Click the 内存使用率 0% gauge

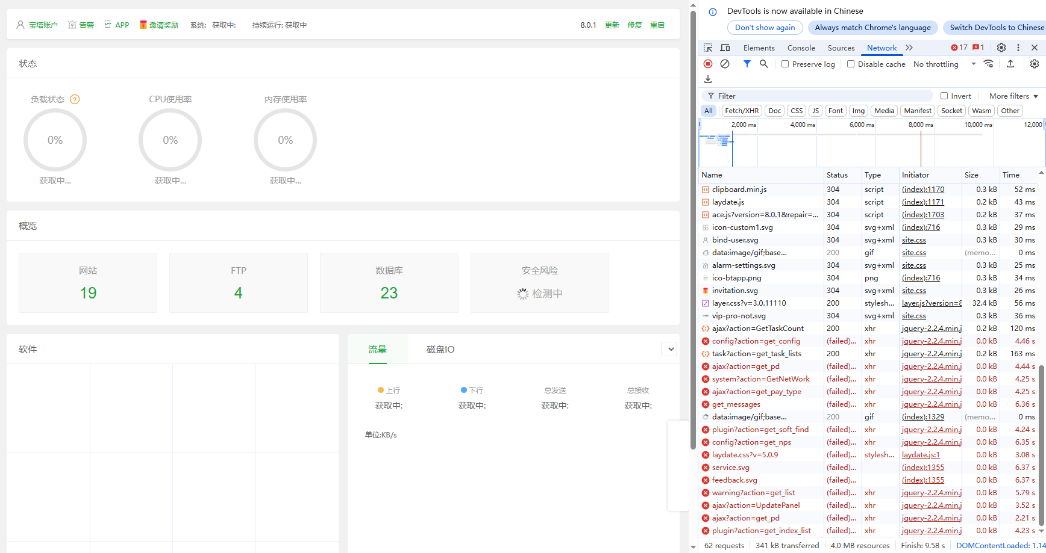pyautogui.click(x=285, y=140)
